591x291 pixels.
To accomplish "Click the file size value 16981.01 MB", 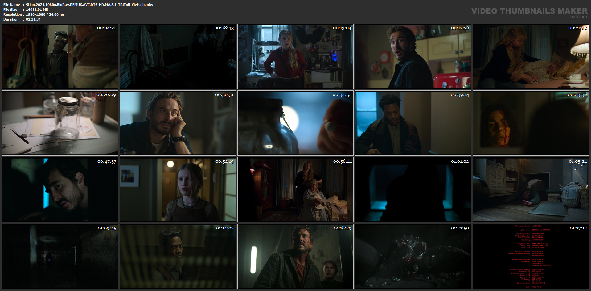I will (x=37, y=10).
